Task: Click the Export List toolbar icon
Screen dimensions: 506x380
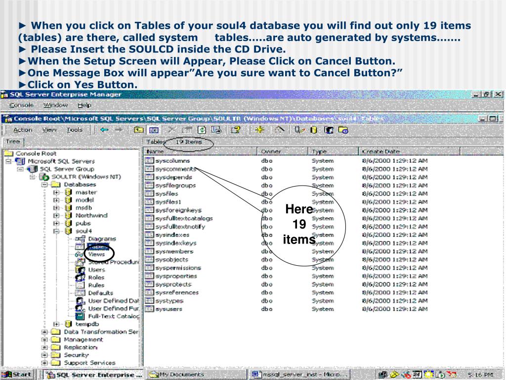Action: click(x=216, y=130)
